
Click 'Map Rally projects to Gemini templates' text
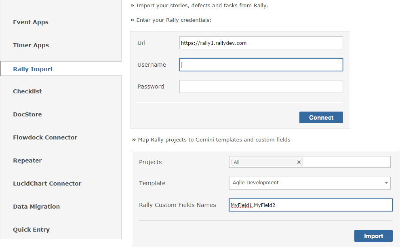190,139
